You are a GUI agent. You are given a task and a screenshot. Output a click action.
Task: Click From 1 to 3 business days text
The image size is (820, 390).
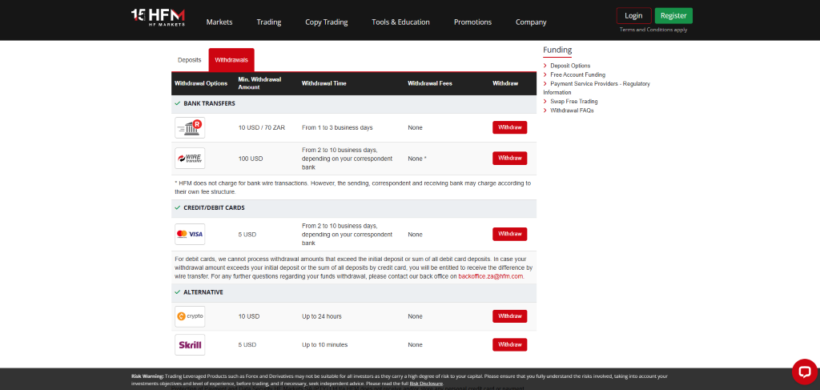coord(337,127)
